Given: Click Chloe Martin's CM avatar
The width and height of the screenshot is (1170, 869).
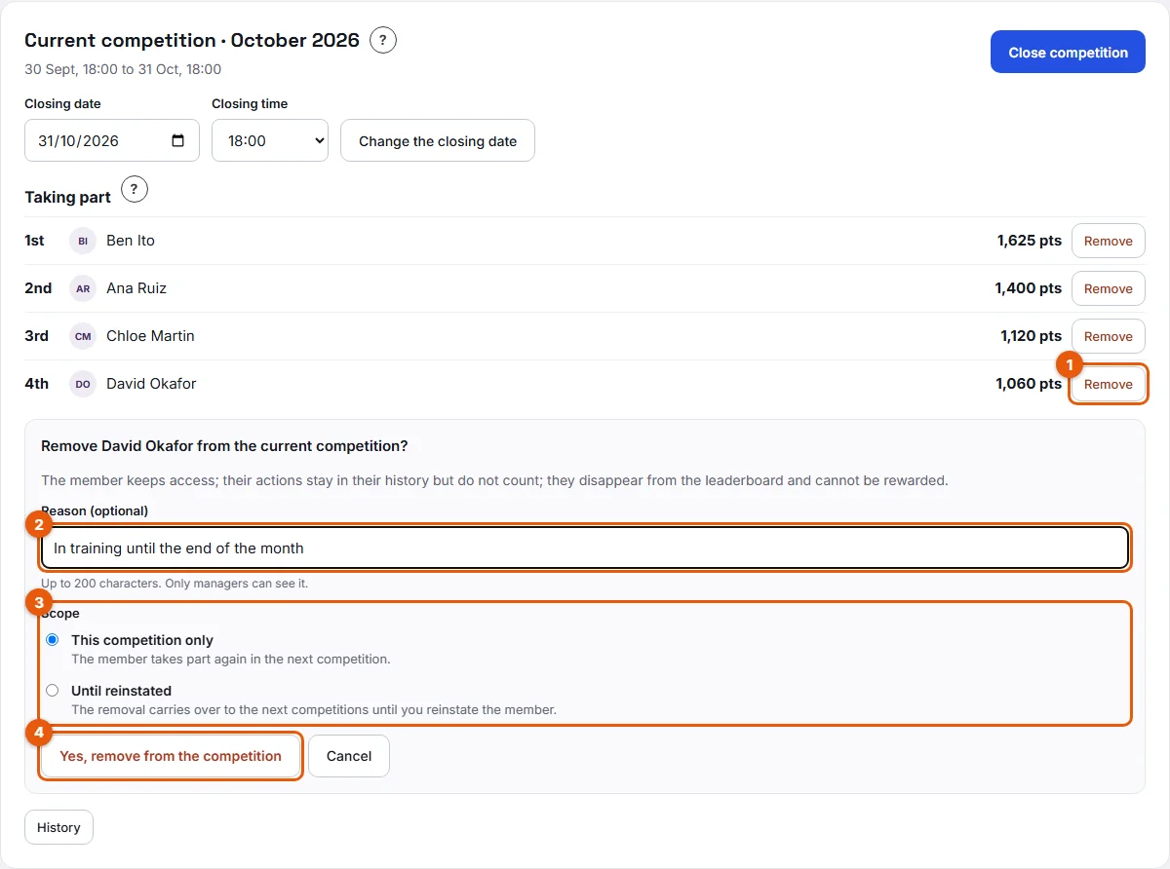Looking at the screenshot, I should point(83,336).
